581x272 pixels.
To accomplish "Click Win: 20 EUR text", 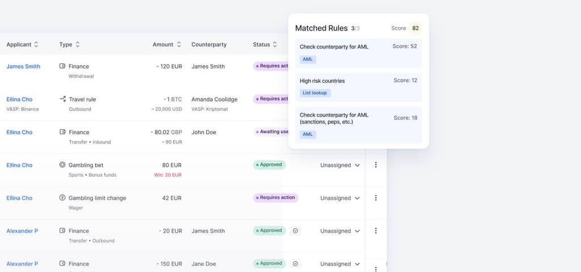I will [168, 175].
